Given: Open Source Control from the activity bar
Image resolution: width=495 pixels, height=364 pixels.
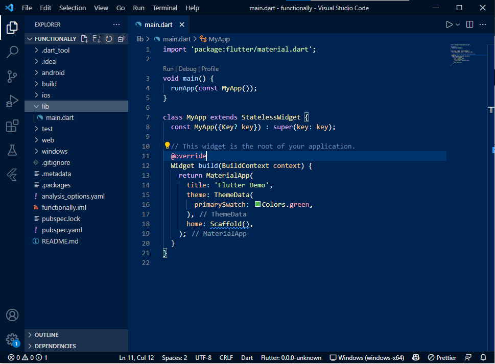Looking at the screenshot, I should coord(12,76).
